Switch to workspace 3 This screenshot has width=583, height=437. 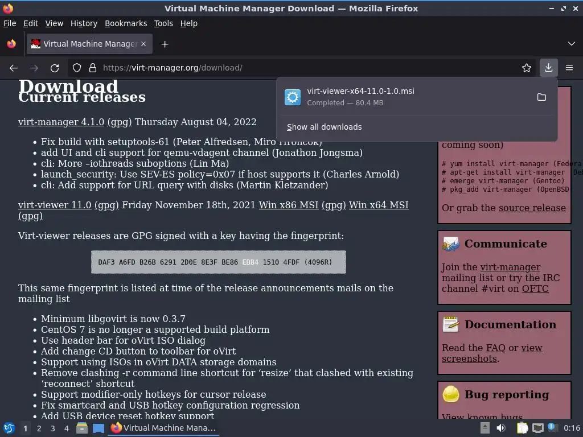tap(53, 428)
